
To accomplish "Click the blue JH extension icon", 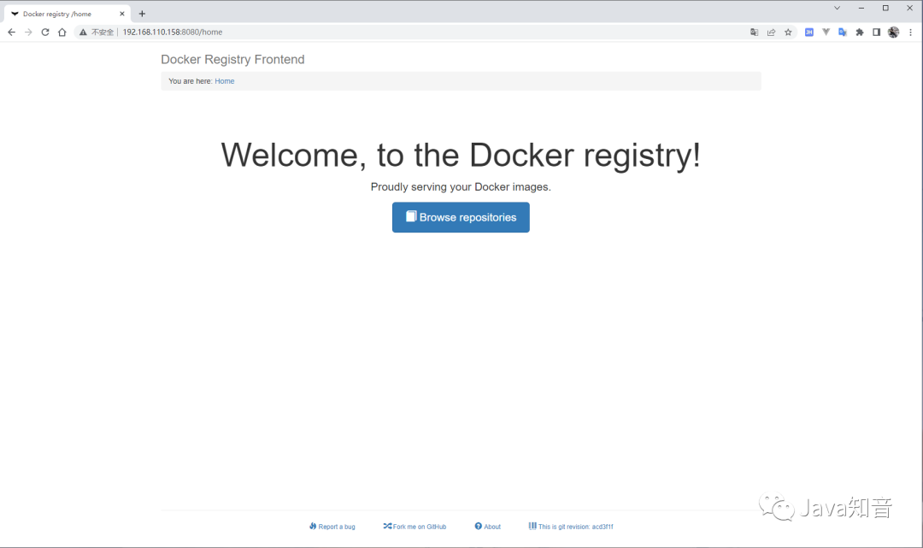I will coord(808,32).
